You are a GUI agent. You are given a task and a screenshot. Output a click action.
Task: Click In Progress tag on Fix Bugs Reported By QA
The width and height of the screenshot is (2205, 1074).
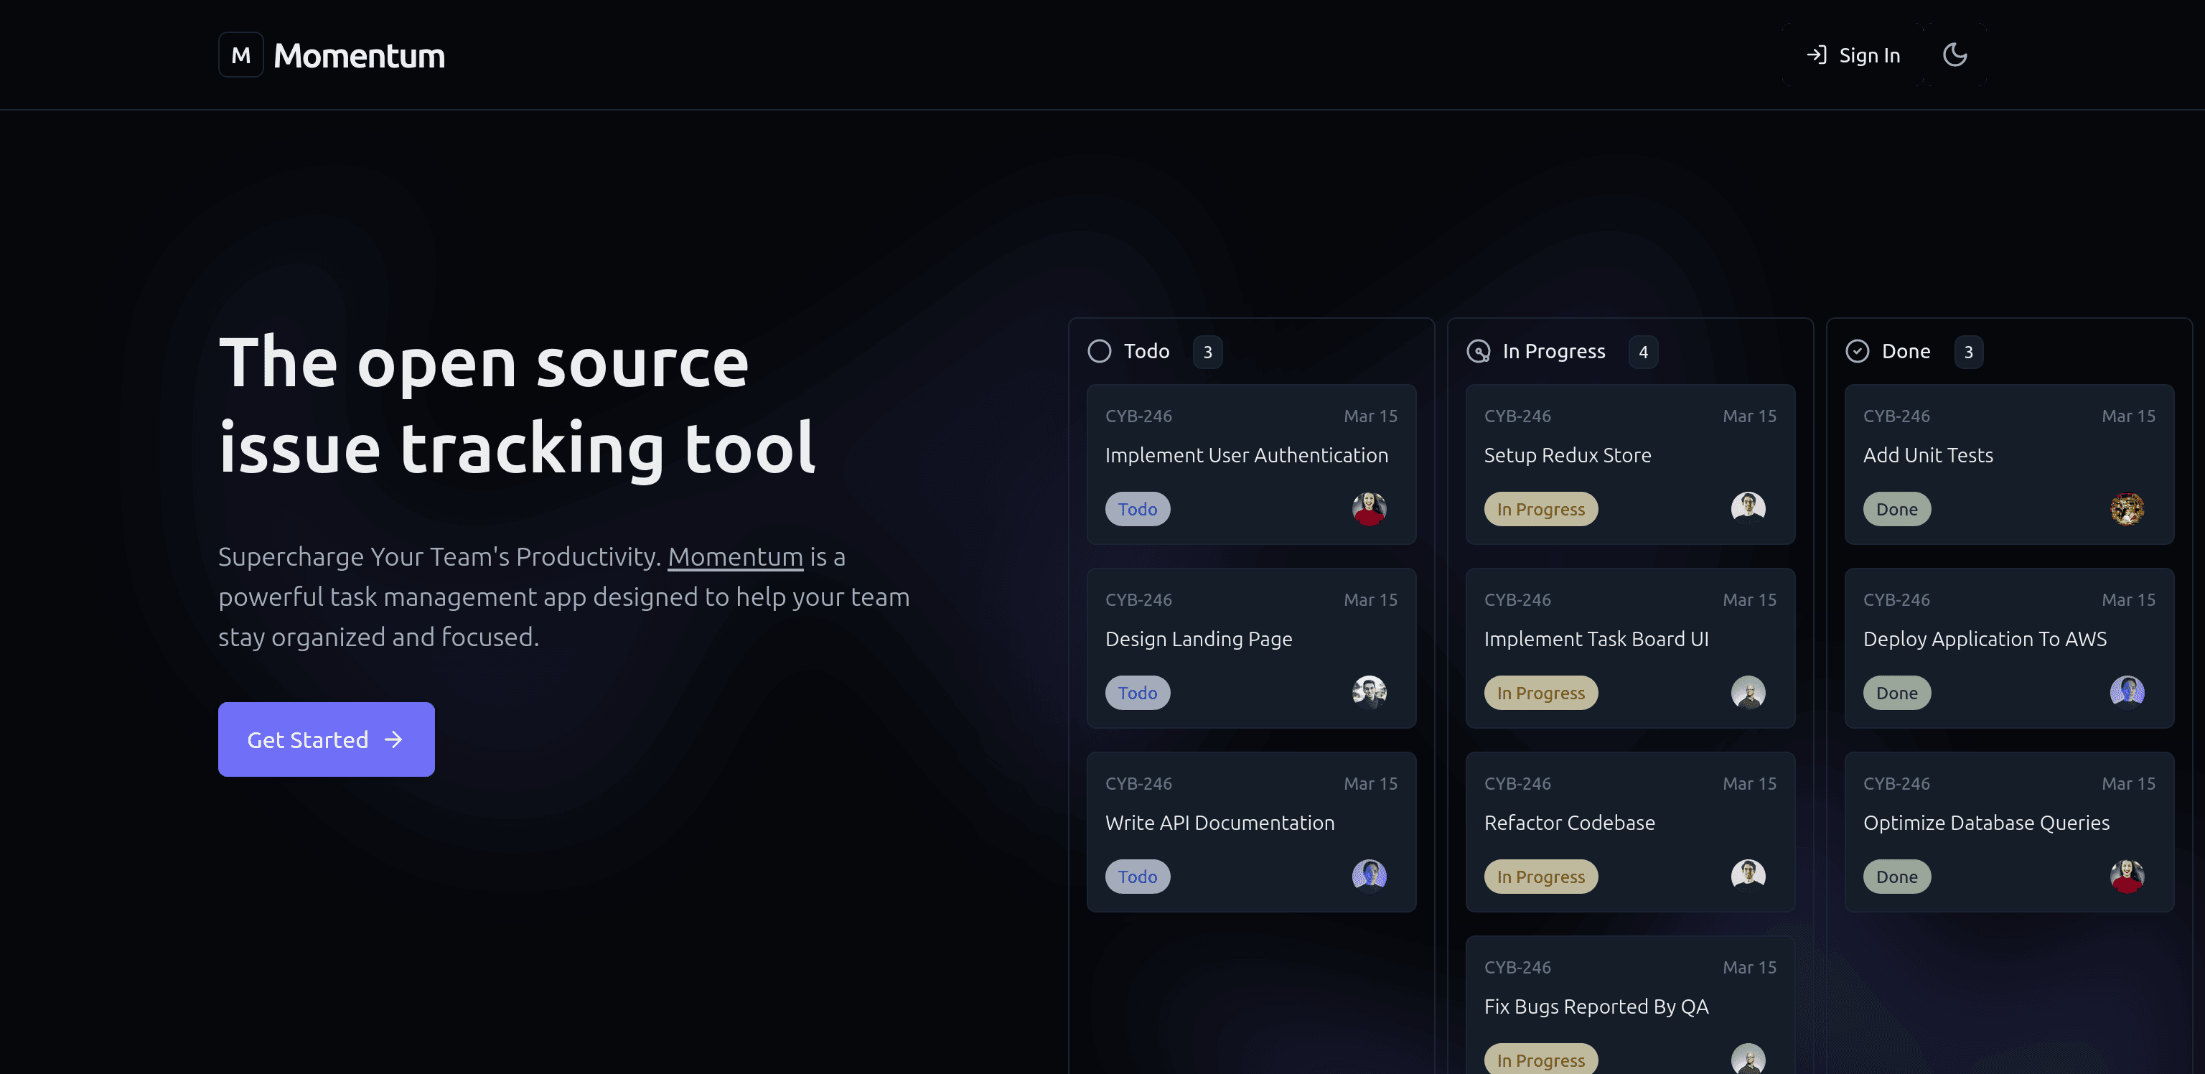[1541, 1060]
